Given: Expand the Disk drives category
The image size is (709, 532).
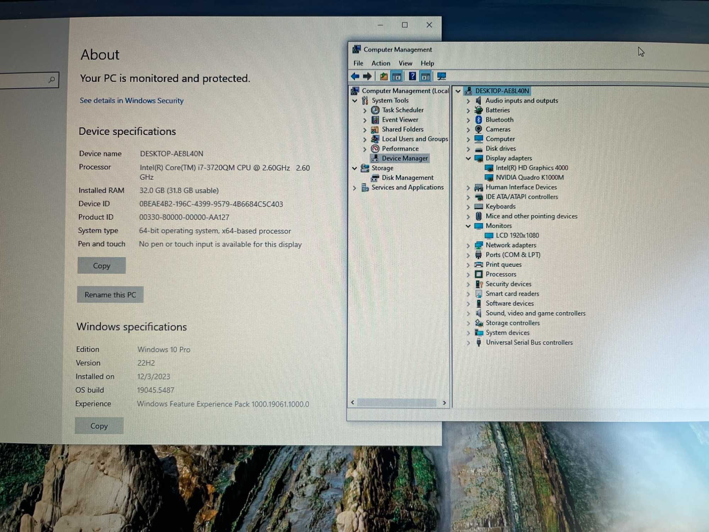Looking at the screenshot, I should pyautogui.click(x=468, y=149).
